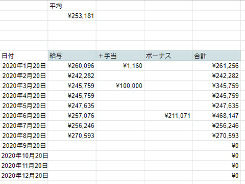This screenshot has height=184, width=245.
Task: Click date cell 2020年7月20日
Action: (x=24, y=126)
